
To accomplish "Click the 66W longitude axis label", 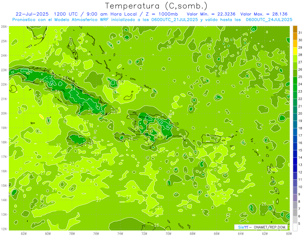I will (217, 233).
